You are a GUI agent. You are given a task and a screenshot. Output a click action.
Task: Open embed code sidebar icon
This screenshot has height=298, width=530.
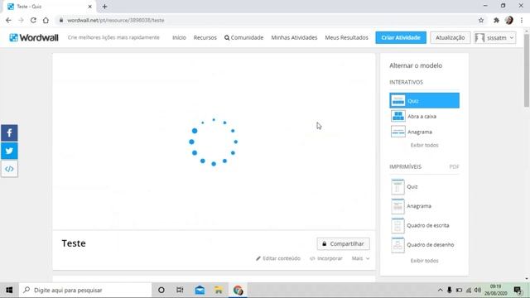(x=9, y=169)
